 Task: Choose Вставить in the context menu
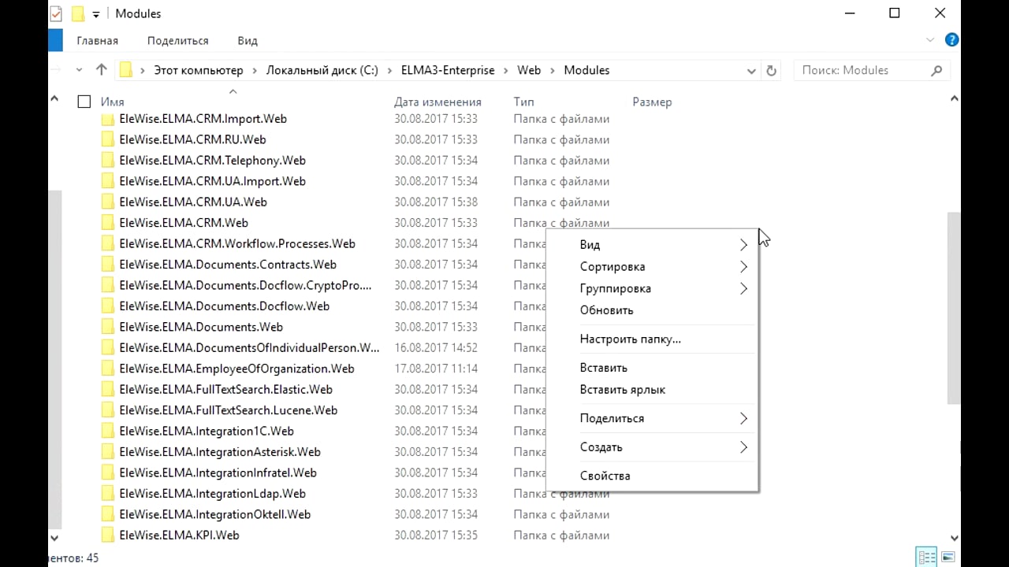(653, 368)
